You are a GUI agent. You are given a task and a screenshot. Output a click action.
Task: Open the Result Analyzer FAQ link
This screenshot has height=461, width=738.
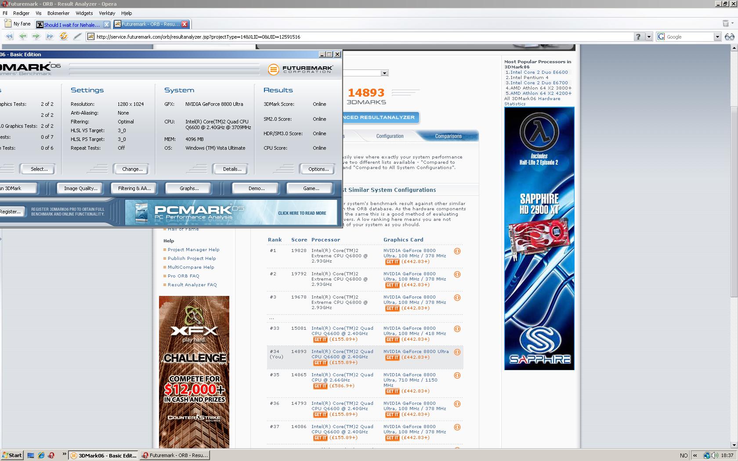192,285
